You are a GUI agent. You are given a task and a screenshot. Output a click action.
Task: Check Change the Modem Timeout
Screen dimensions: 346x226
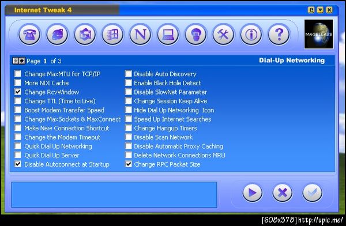(18, 137)
